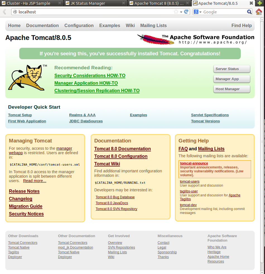This screenshot has width=265, height=274.
Task: Switch to Apache Tomcat 8 (8.0.5) tab
Action: click(x=159, y=3)
